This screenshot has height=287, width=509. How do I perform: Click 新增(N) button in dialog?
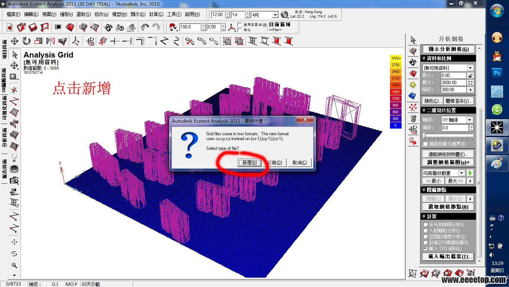click(x=250, y=163)
